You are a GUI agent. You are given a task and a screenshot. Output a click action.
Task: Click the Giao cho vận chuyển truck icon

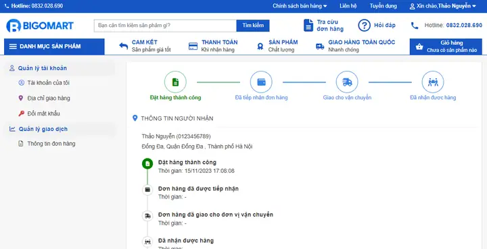pyautogui.click(x=347, y=82)
